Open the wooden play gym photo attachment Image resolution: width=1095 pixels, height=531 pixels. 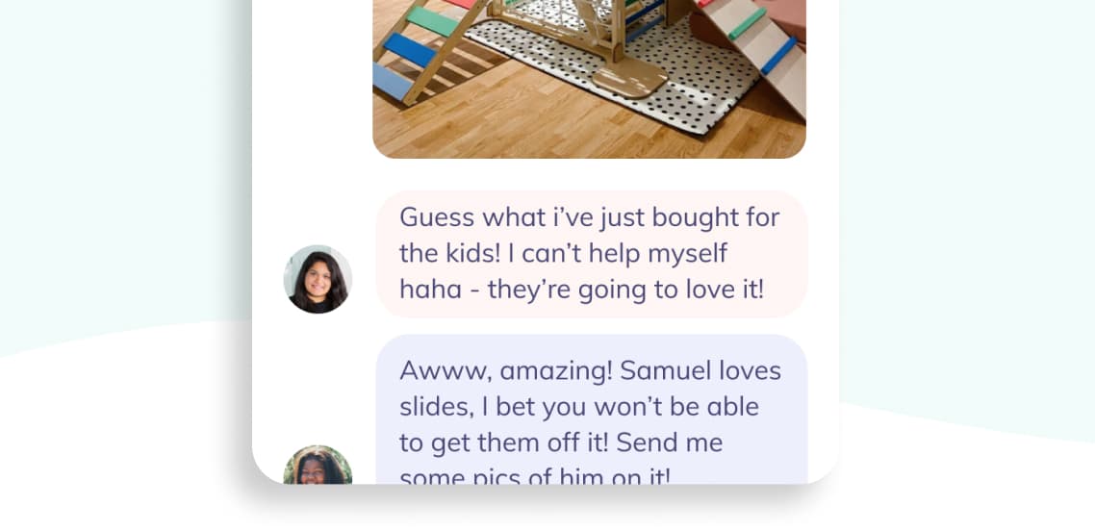click(590, 79)
